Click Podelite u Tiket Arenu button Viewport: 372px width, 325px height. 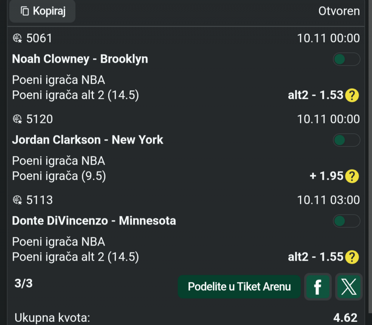[x=239, y=287]
